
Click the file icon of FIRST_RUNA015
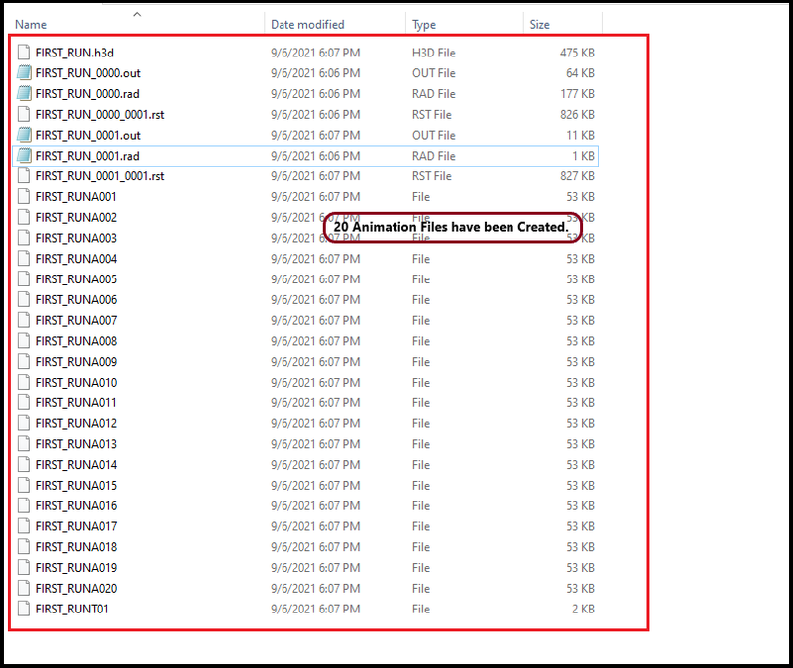pyautogui.click(x=24, y=486)
